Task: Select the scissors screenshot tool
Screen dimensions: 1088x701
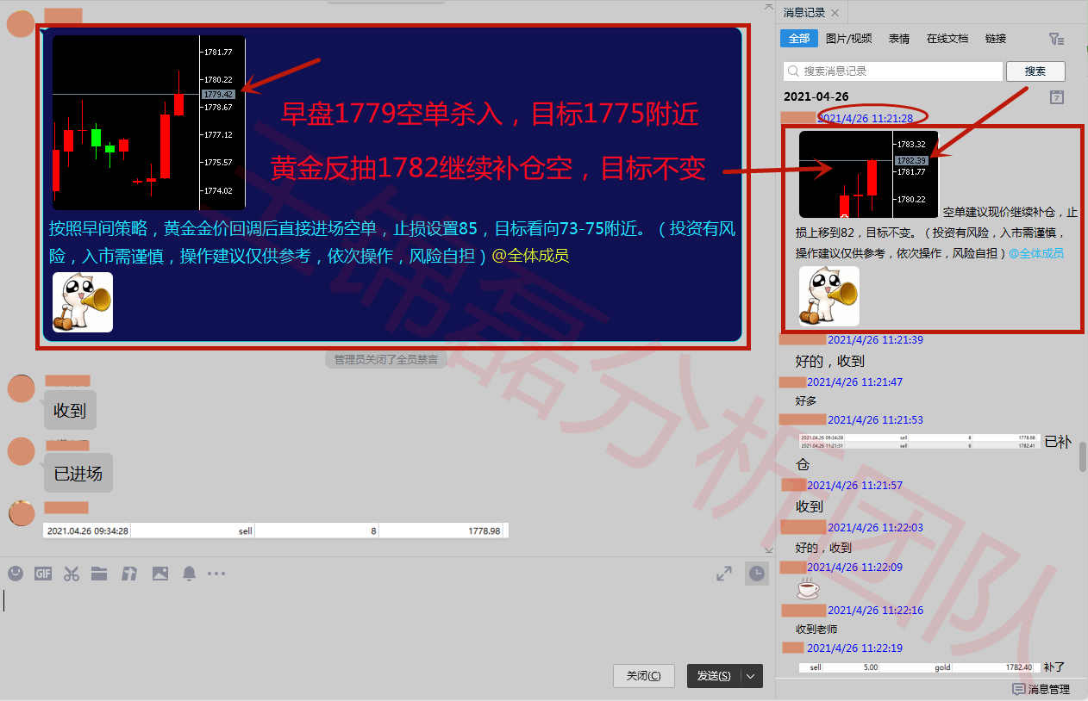Action: click(72, 574)
